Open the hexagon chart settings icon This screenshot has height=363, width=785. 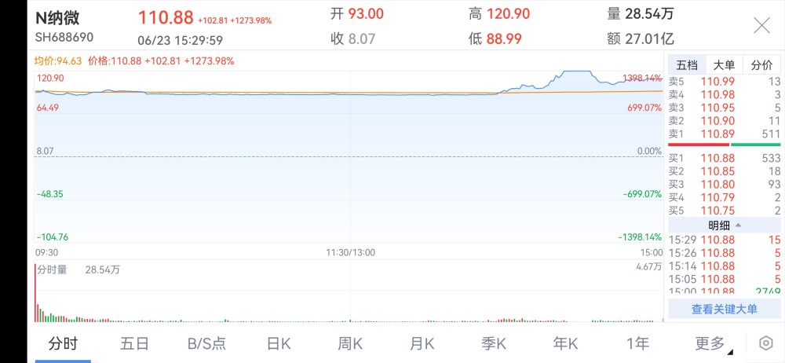coord(766,343)
